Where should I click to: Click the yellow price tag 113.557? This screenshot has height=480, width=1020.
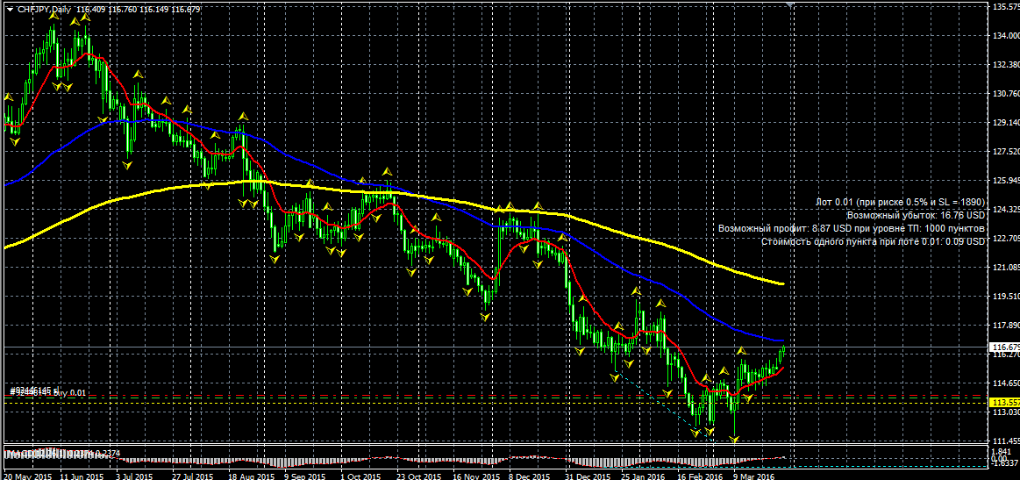[1003, 402]
